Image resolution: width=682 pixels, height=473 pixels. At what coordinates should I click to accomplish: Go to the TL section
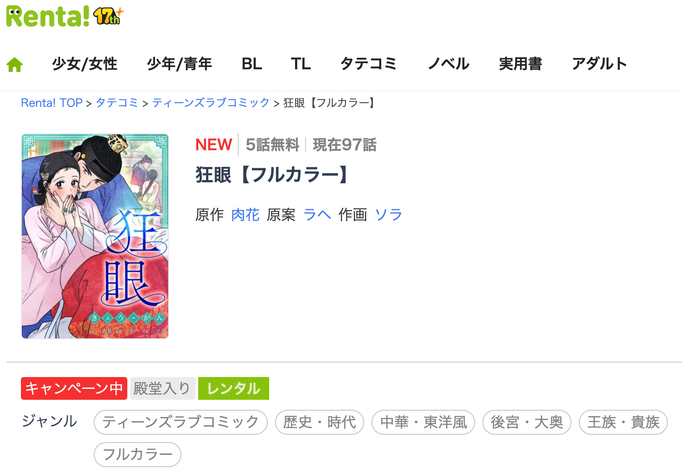point(301,64)
